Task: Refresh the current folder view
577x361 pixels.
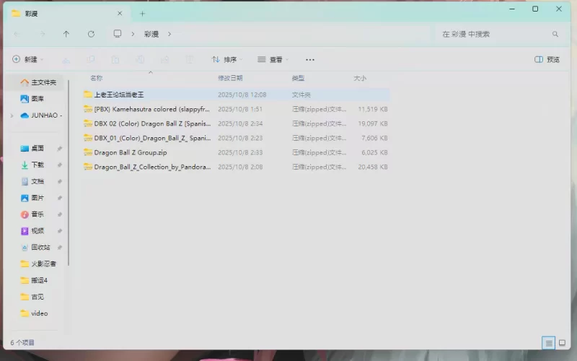Action: [x=92, y=34]
